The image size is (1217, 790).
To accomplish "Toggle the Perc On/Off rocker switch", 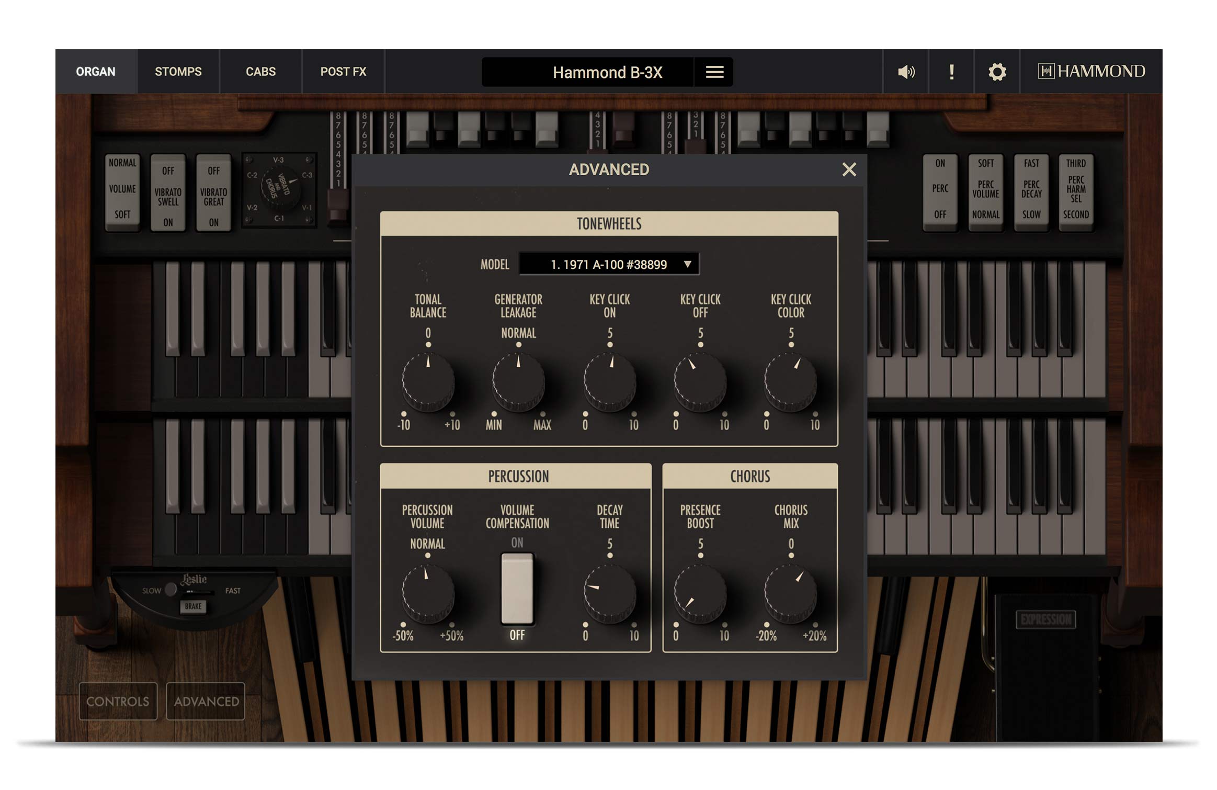I will 940,189.
